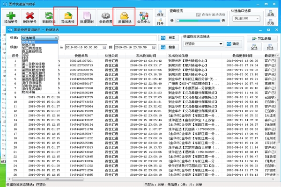Image resolution: width=281 pixels, height=187 pixels.
Task: Click cell 2018-09-24 20:45:10 in row 7
Action: pyautogui.click(x=242, y=88)
